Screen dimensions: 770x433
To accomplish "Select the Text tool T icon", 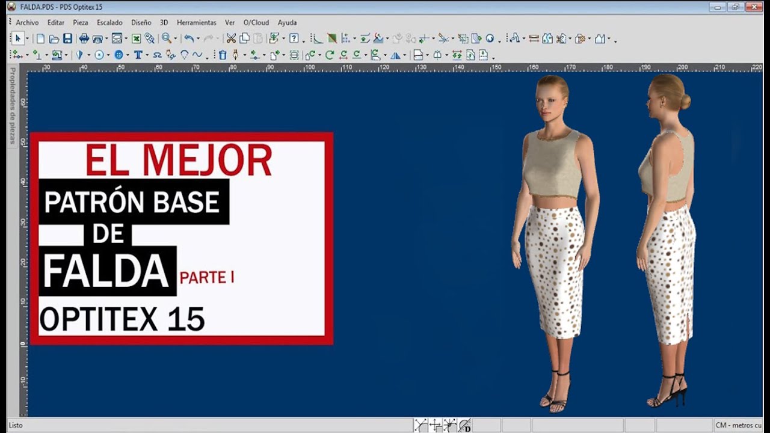I will coord(138,55).
